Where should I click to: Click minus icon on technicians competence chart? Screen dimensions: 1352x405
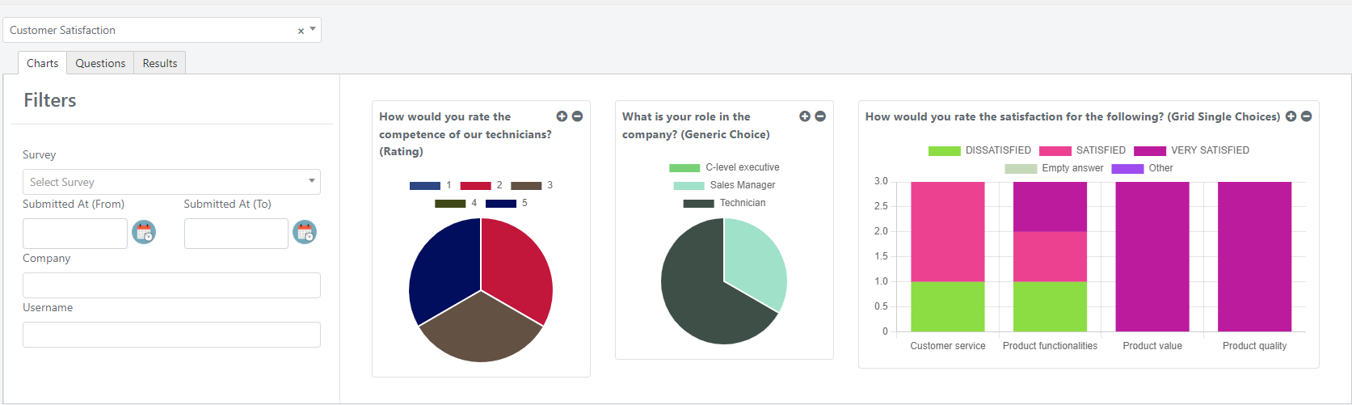coord(577,116)
